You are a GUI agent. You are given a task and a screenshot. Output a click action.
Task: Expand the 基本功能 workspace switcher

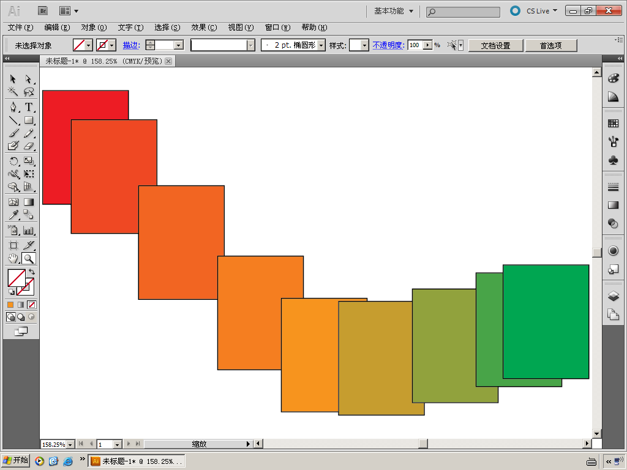tap(394, 11)
